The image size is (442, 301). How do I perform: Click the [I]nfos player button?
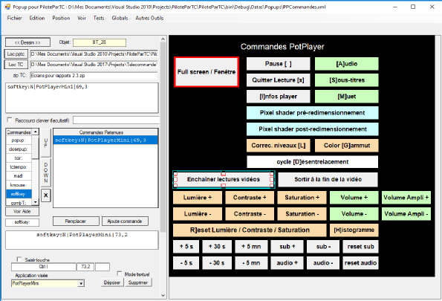click(279, 97)
